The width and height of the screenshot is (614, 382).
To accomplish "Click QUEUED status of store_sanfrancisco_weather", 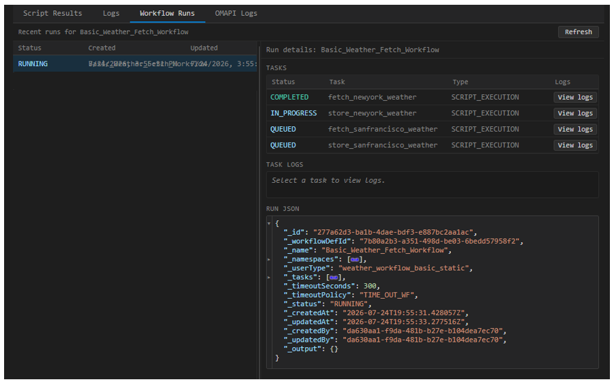I will [x=282, y=145].
